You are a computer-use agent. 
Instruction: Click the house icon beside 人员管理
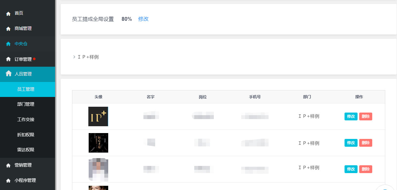coord(9,74)
